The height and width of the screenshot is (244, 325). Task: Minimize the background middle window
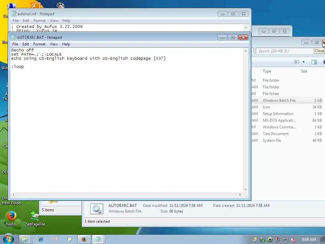tap(263, 31)
